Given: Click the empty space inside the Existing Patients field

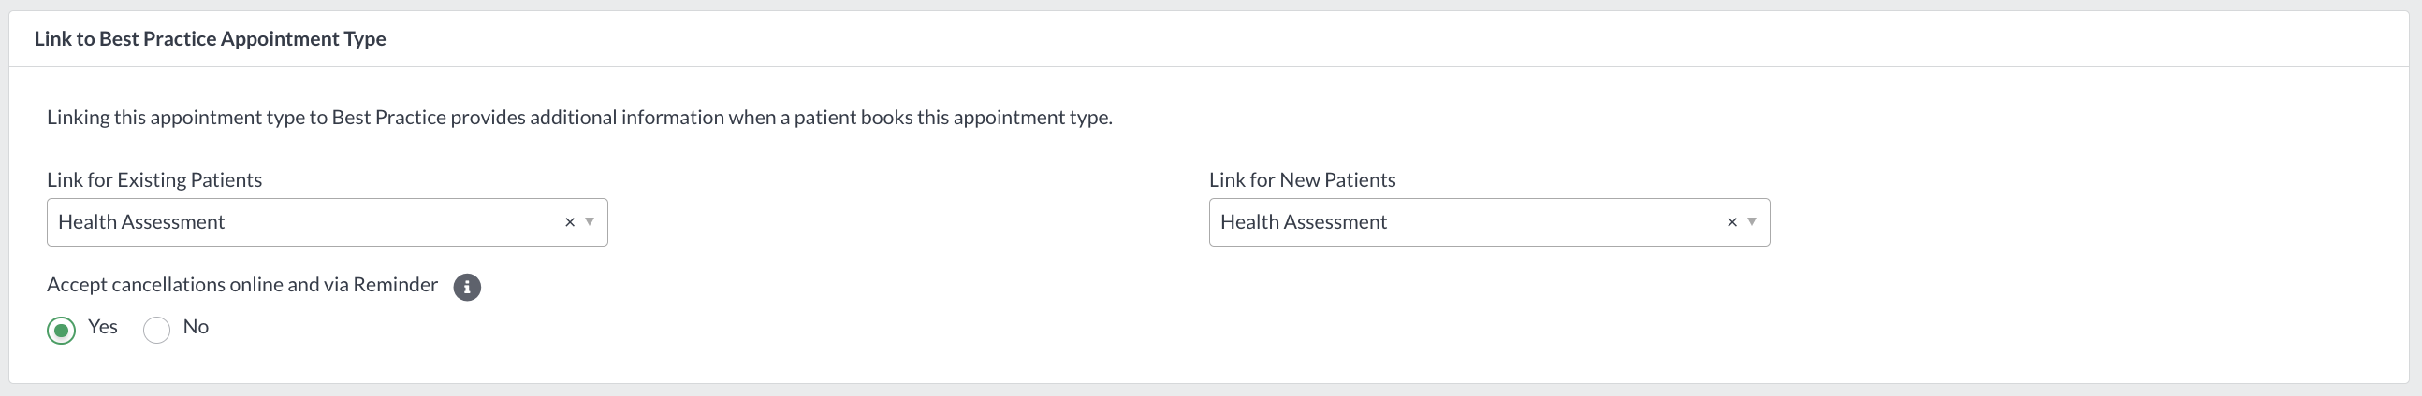Looking at the screenshot, I should click(395, 222).
